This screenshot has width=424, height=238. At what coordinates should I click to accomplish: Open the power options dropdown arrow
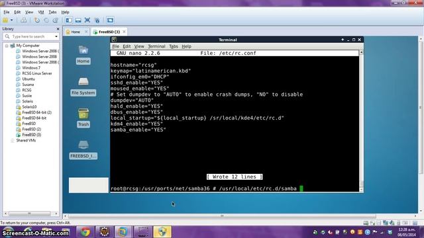12,20
